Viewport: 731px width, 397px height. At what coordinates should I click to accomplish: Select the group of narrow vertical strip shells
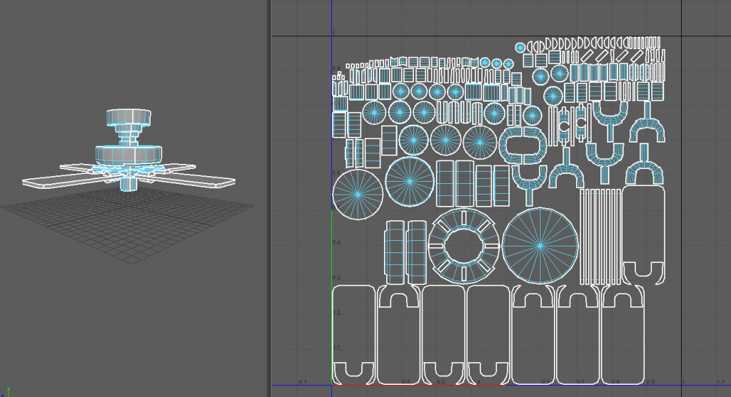pos(599,236)
